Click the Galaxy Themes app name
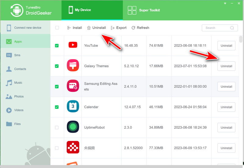Screen dimensions: 244x168 96,66
